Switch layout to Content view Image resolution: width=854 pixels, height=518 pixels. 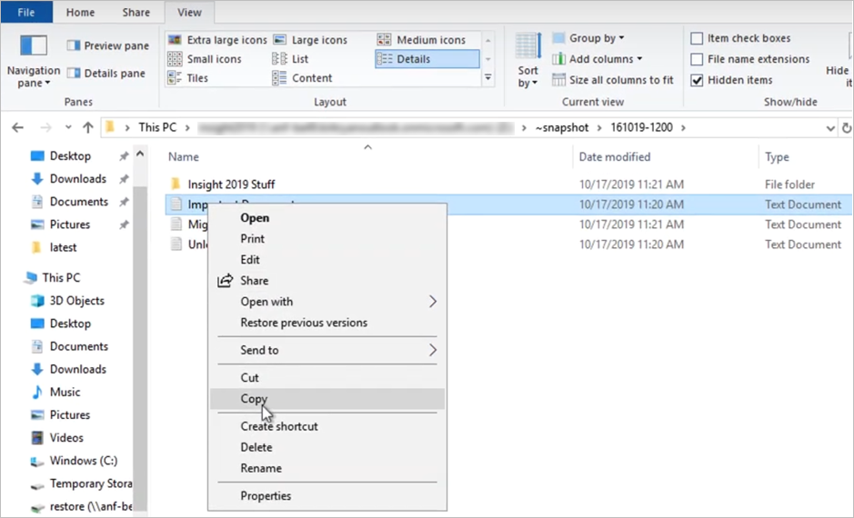coord(302,78)
